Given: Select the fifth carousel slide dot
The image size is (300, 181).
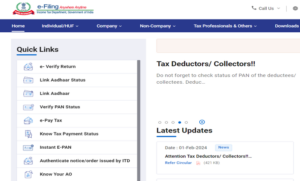Looking at the screenshot, I should click(186, 122).
